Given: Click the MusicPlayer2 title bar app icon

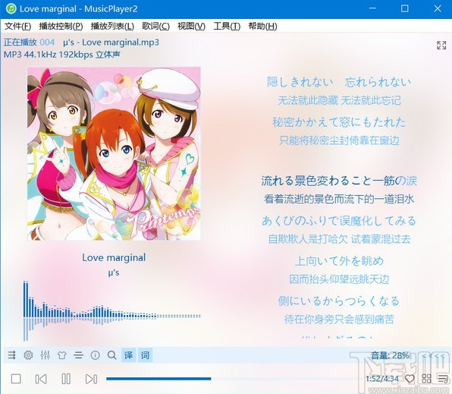Looking at the screenshot, I should click(x=11, y=8).
